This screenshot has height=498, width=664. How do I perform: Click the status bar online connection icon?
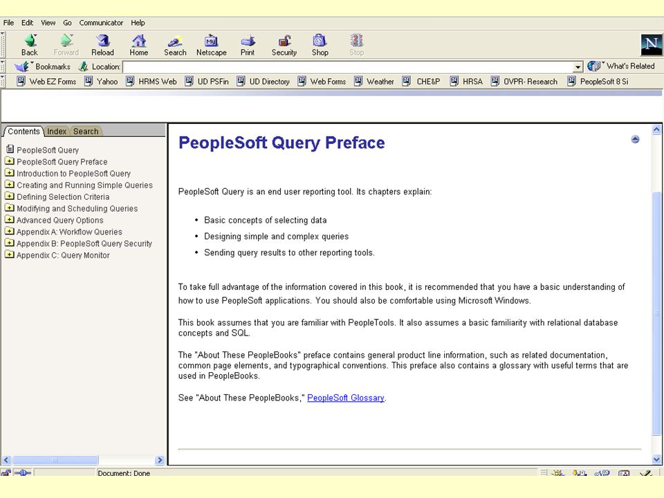(x=23, y=472)
